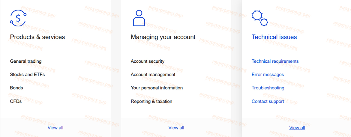The height and width of the screenshot is (137, 351).
Task: Open the Managing your account heading
Action: pos(163,37)
